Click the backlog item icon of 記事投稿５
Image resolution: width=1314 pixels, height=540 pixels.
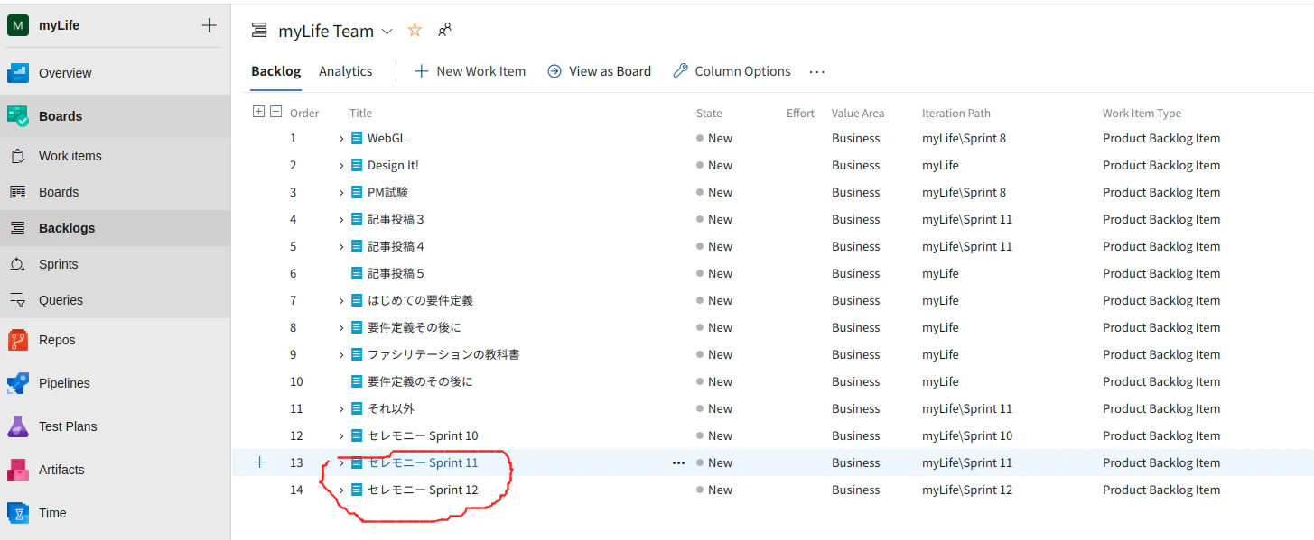pyautogui.click(x=357, y=274)
